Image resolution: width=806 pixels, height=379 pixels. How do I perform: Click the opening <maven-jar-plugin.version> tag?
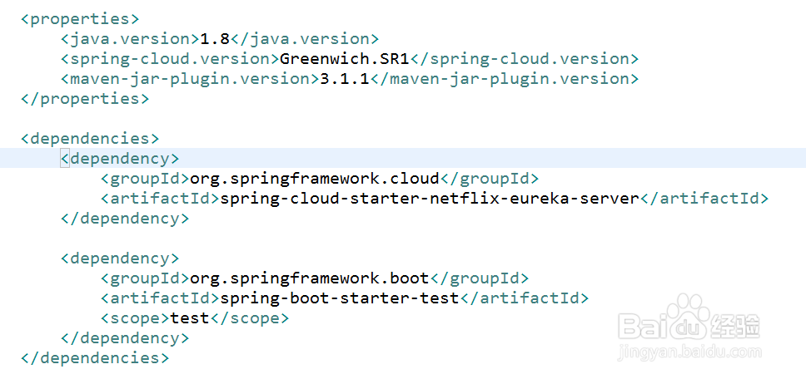tap(190, 79)
